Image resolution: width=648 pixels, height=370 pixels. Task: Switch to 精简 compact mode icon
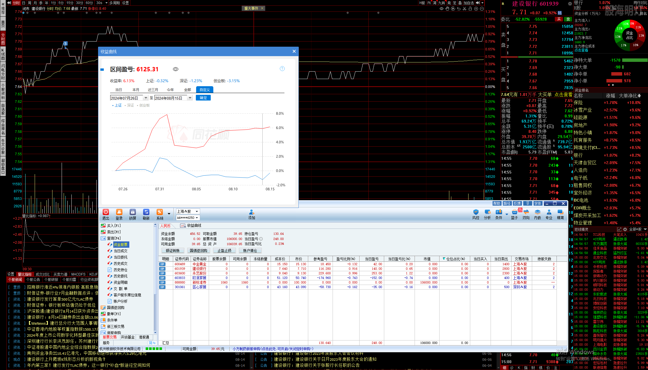[560, 214]
